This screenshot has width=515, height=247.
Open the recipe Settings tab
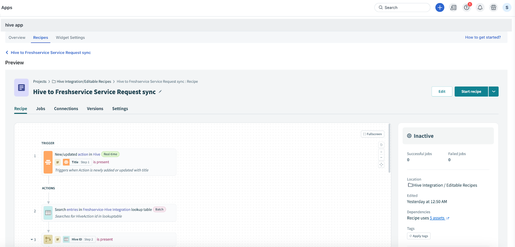pyautogui.click(x=120, y=109)
